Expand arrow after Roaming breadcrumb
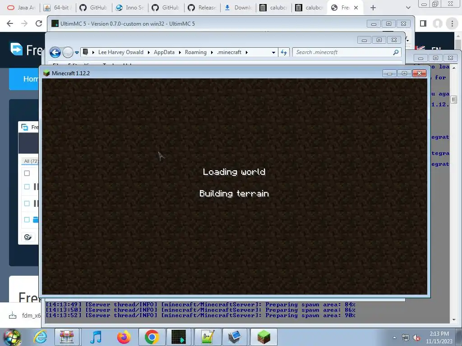Image resolution: width=462 pixels, height=346 pixels. click(x=212, y=52)
